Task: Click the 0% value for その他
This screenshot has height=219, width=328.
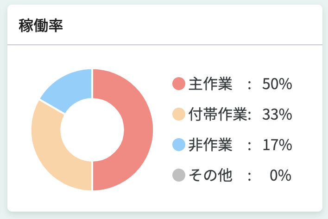Action: tap(281, 175)
